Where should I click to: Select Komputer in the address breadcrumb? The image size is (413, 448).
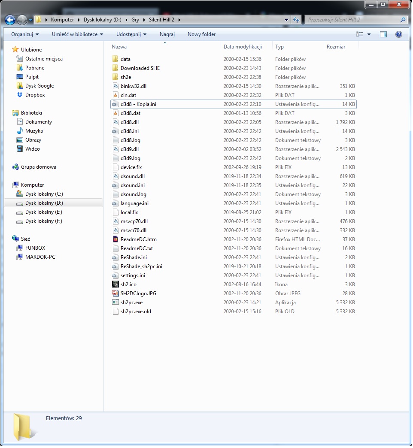point(62,20)
